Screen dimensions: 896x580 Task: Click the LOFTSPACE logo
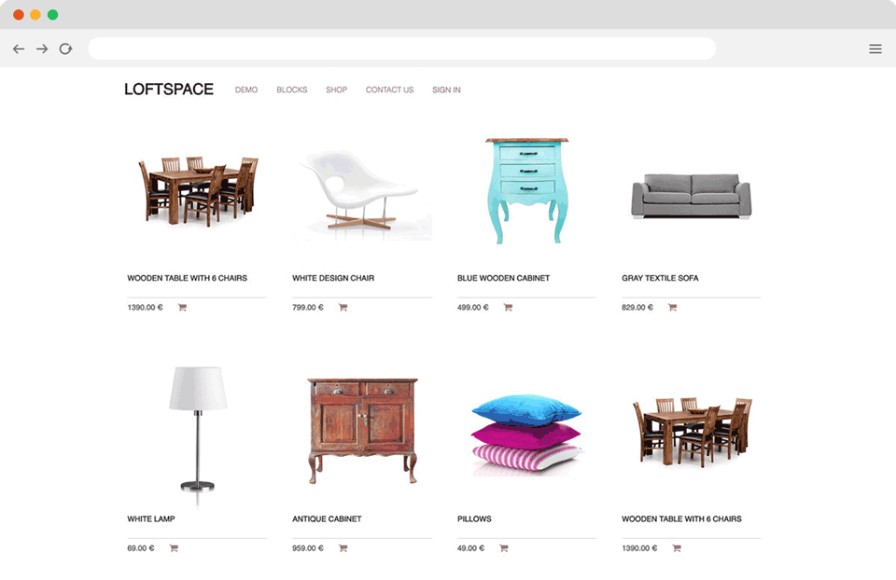[169, 90]
